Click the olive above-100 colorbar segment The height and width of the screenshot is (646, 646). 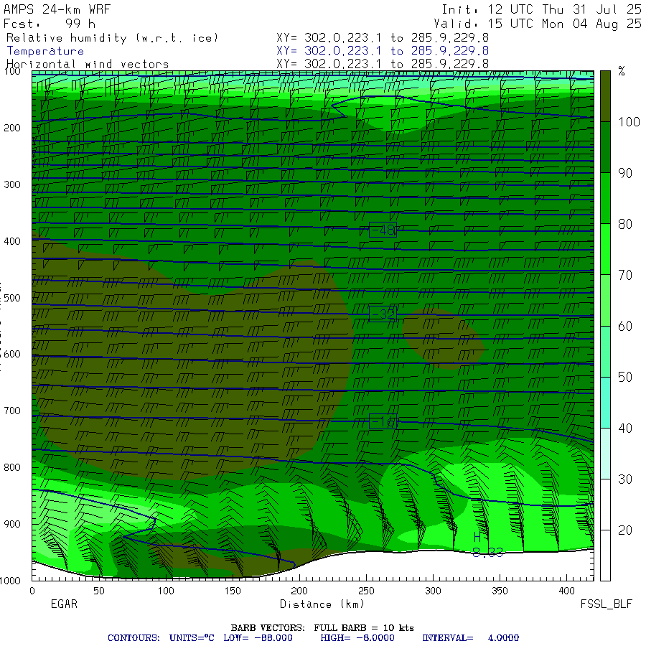(605, 96)
